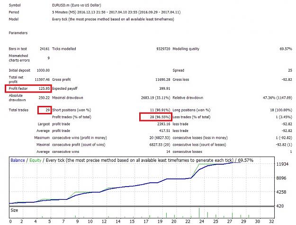Click x-axis label 32 on chart
Image resolution: width=296 pixels, height=225 pixels.
pos(271,221)
